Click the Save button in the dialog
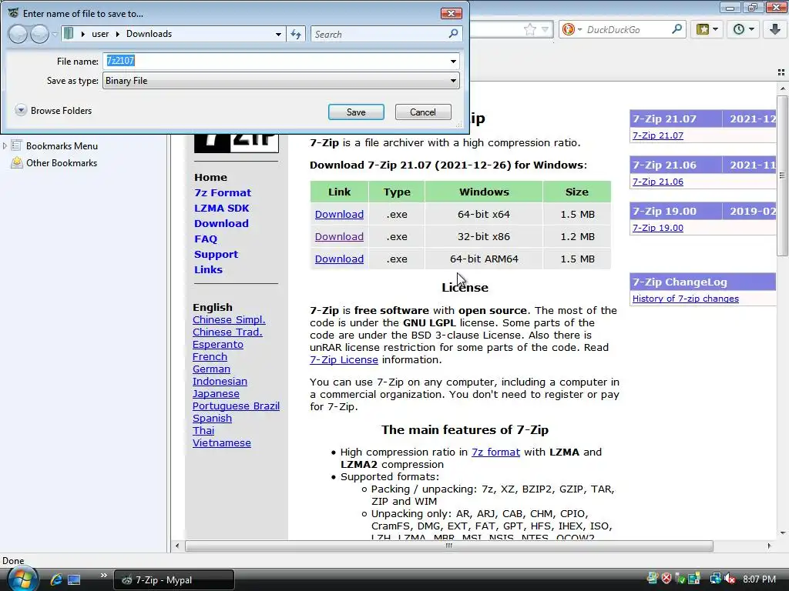 [x=356, y=112]
